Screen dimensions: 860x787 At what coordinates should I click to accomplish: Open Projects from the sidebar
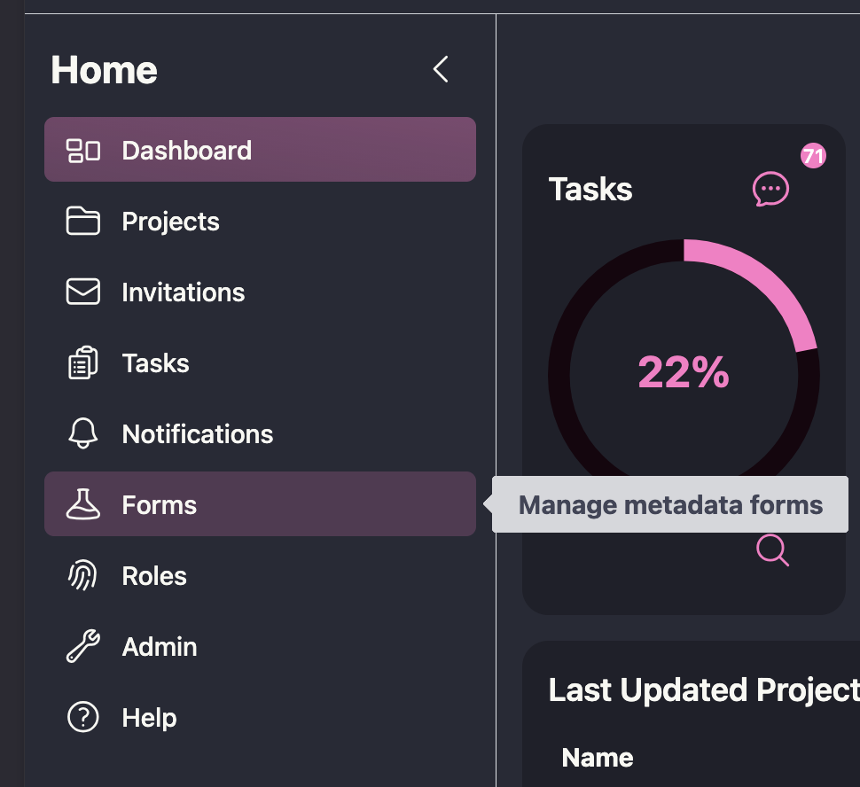[260, 221]
